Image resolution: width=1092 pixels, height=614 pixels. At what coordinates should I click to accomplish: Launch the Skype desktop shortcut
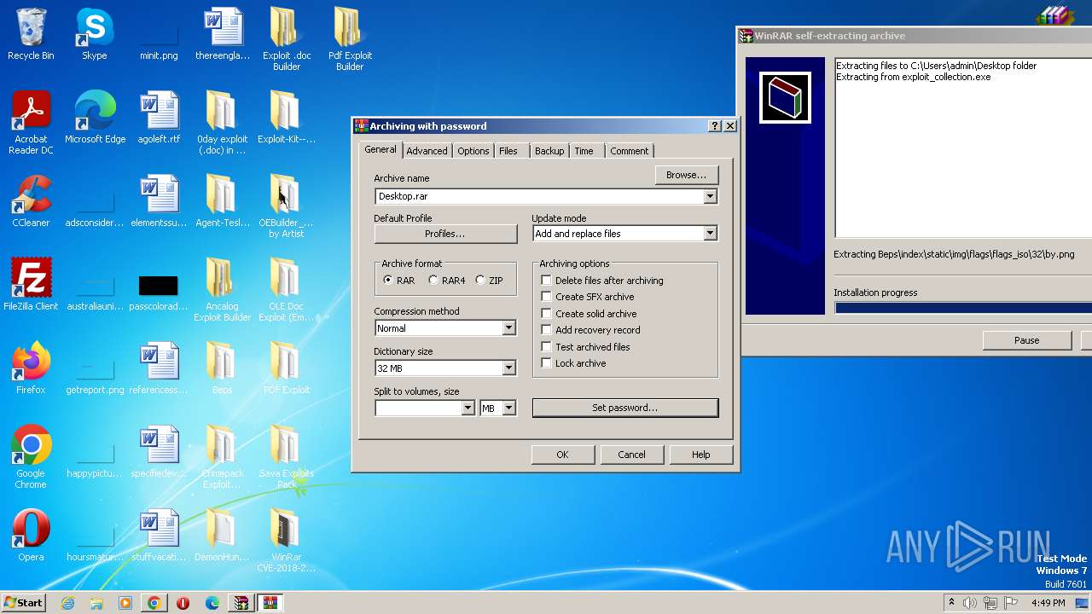click(94, 34)
